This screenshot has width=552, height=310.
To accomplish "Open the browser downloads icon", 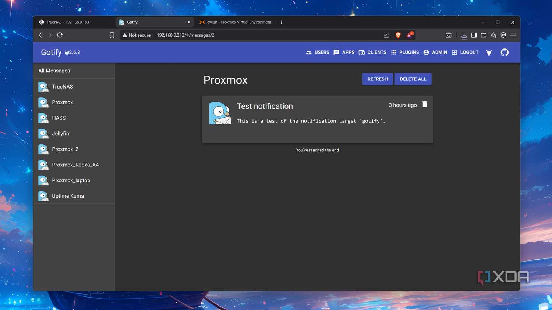I will point(464,35).
